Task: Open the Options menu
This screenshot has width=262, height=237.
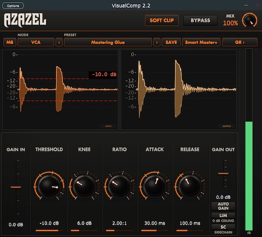Action: tap(13, 6)
